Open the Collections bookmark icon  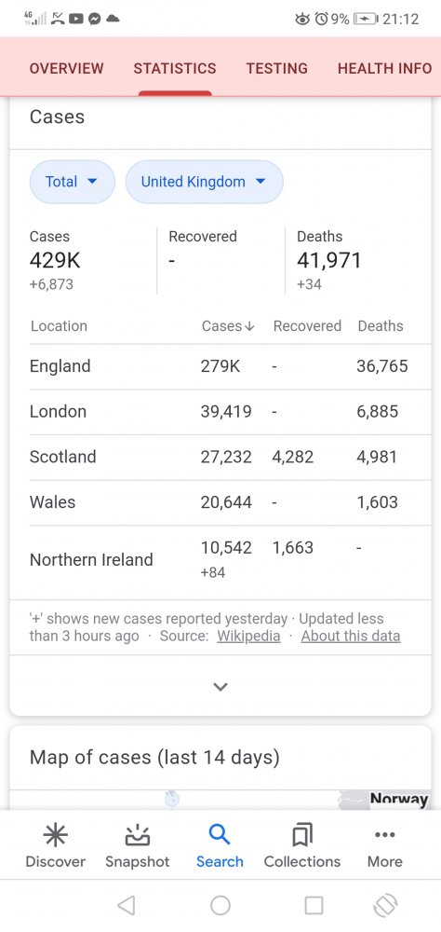[302, 835]
